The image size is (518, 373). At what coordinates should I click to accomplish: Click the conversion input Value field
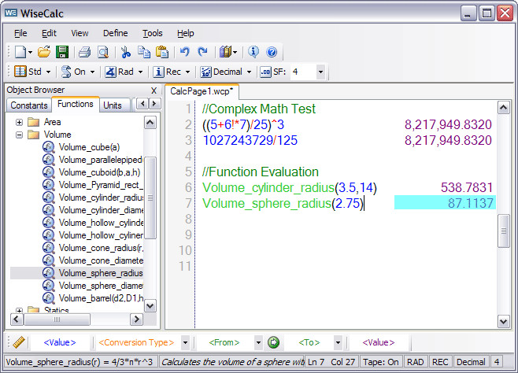60,342
